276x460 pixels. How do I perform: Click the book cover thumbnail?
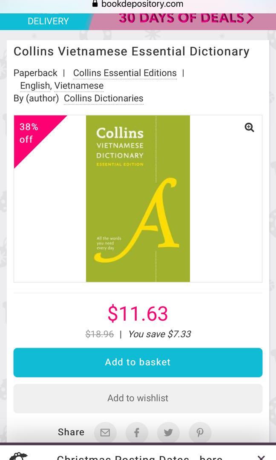(138, 198)
